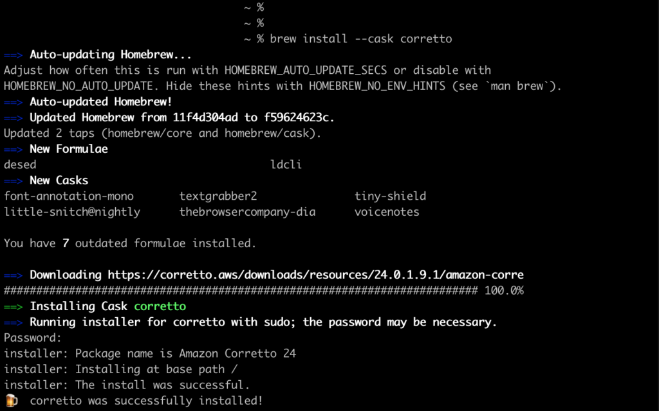The height and width of the screenshot is (411, 659).
Task: Click the ldcli formula name
Action: point(286,164)
